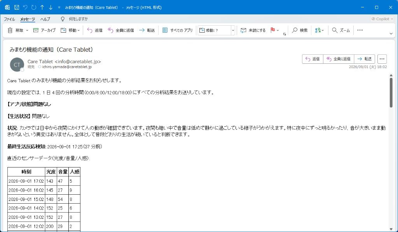The image size is (398, 232).
Task: Click the message body vertical scrollbar
Action: click(391, 92)
